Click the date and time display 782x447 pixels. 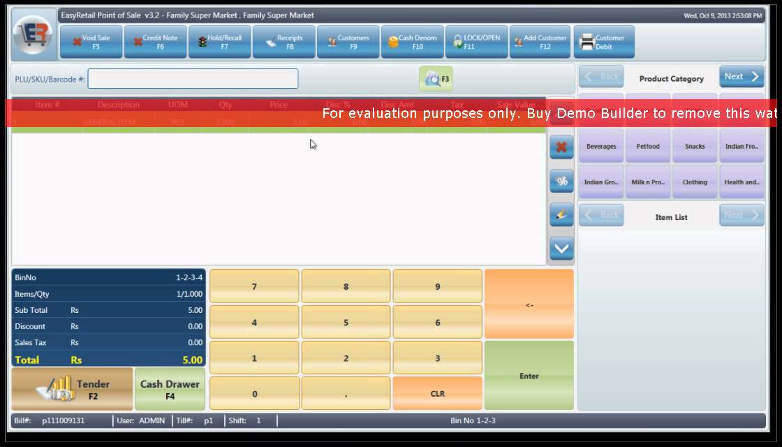click(x=723, y=15)
